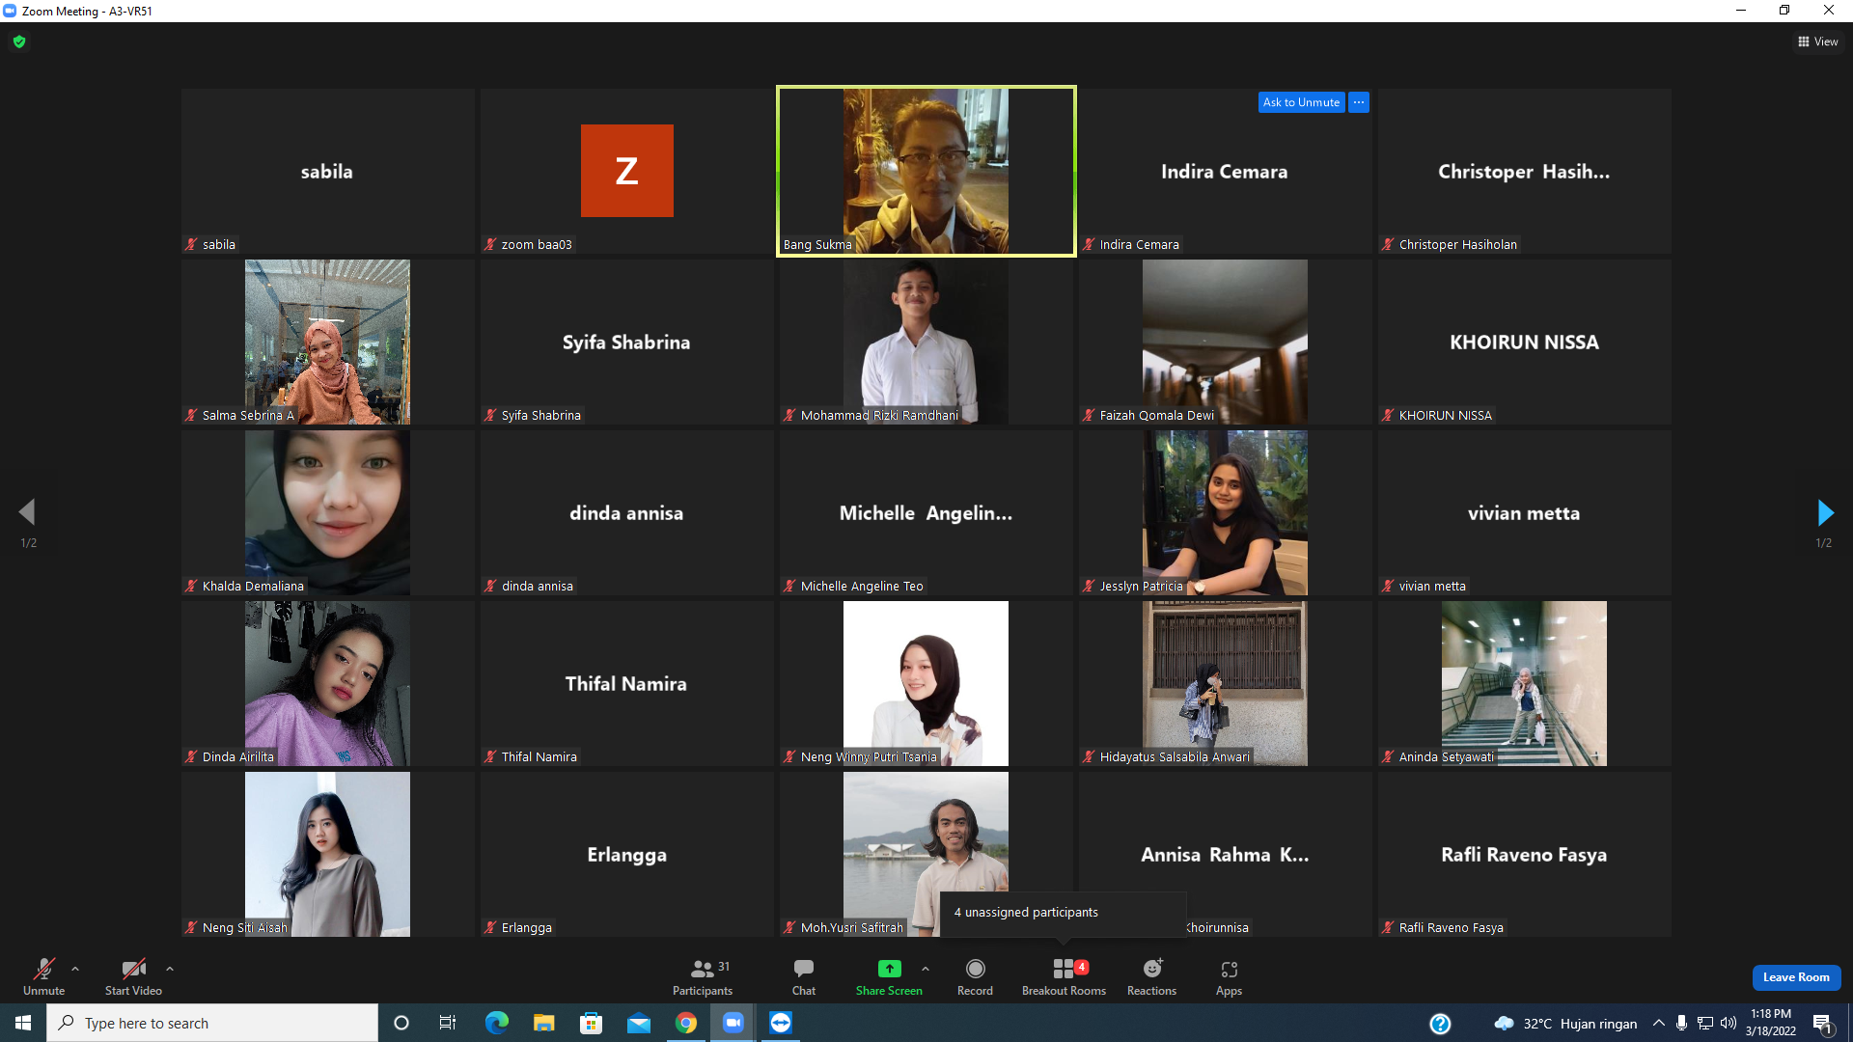Click the blue help icon in taskbar

click(1440, 1024)
